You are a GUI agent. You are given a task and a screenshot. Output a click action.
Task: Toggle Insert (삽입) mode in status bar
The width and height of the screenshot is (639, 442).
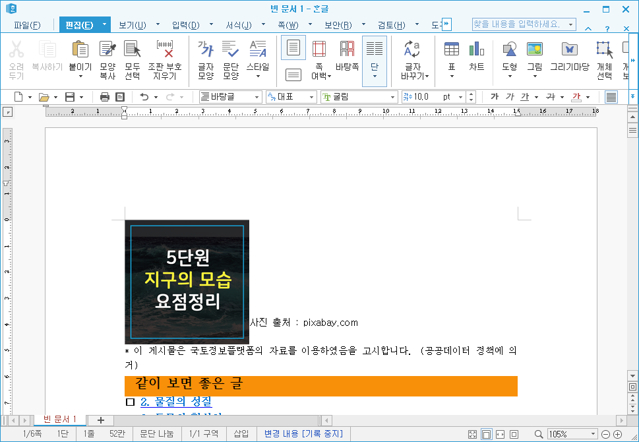tap(241, 433)
